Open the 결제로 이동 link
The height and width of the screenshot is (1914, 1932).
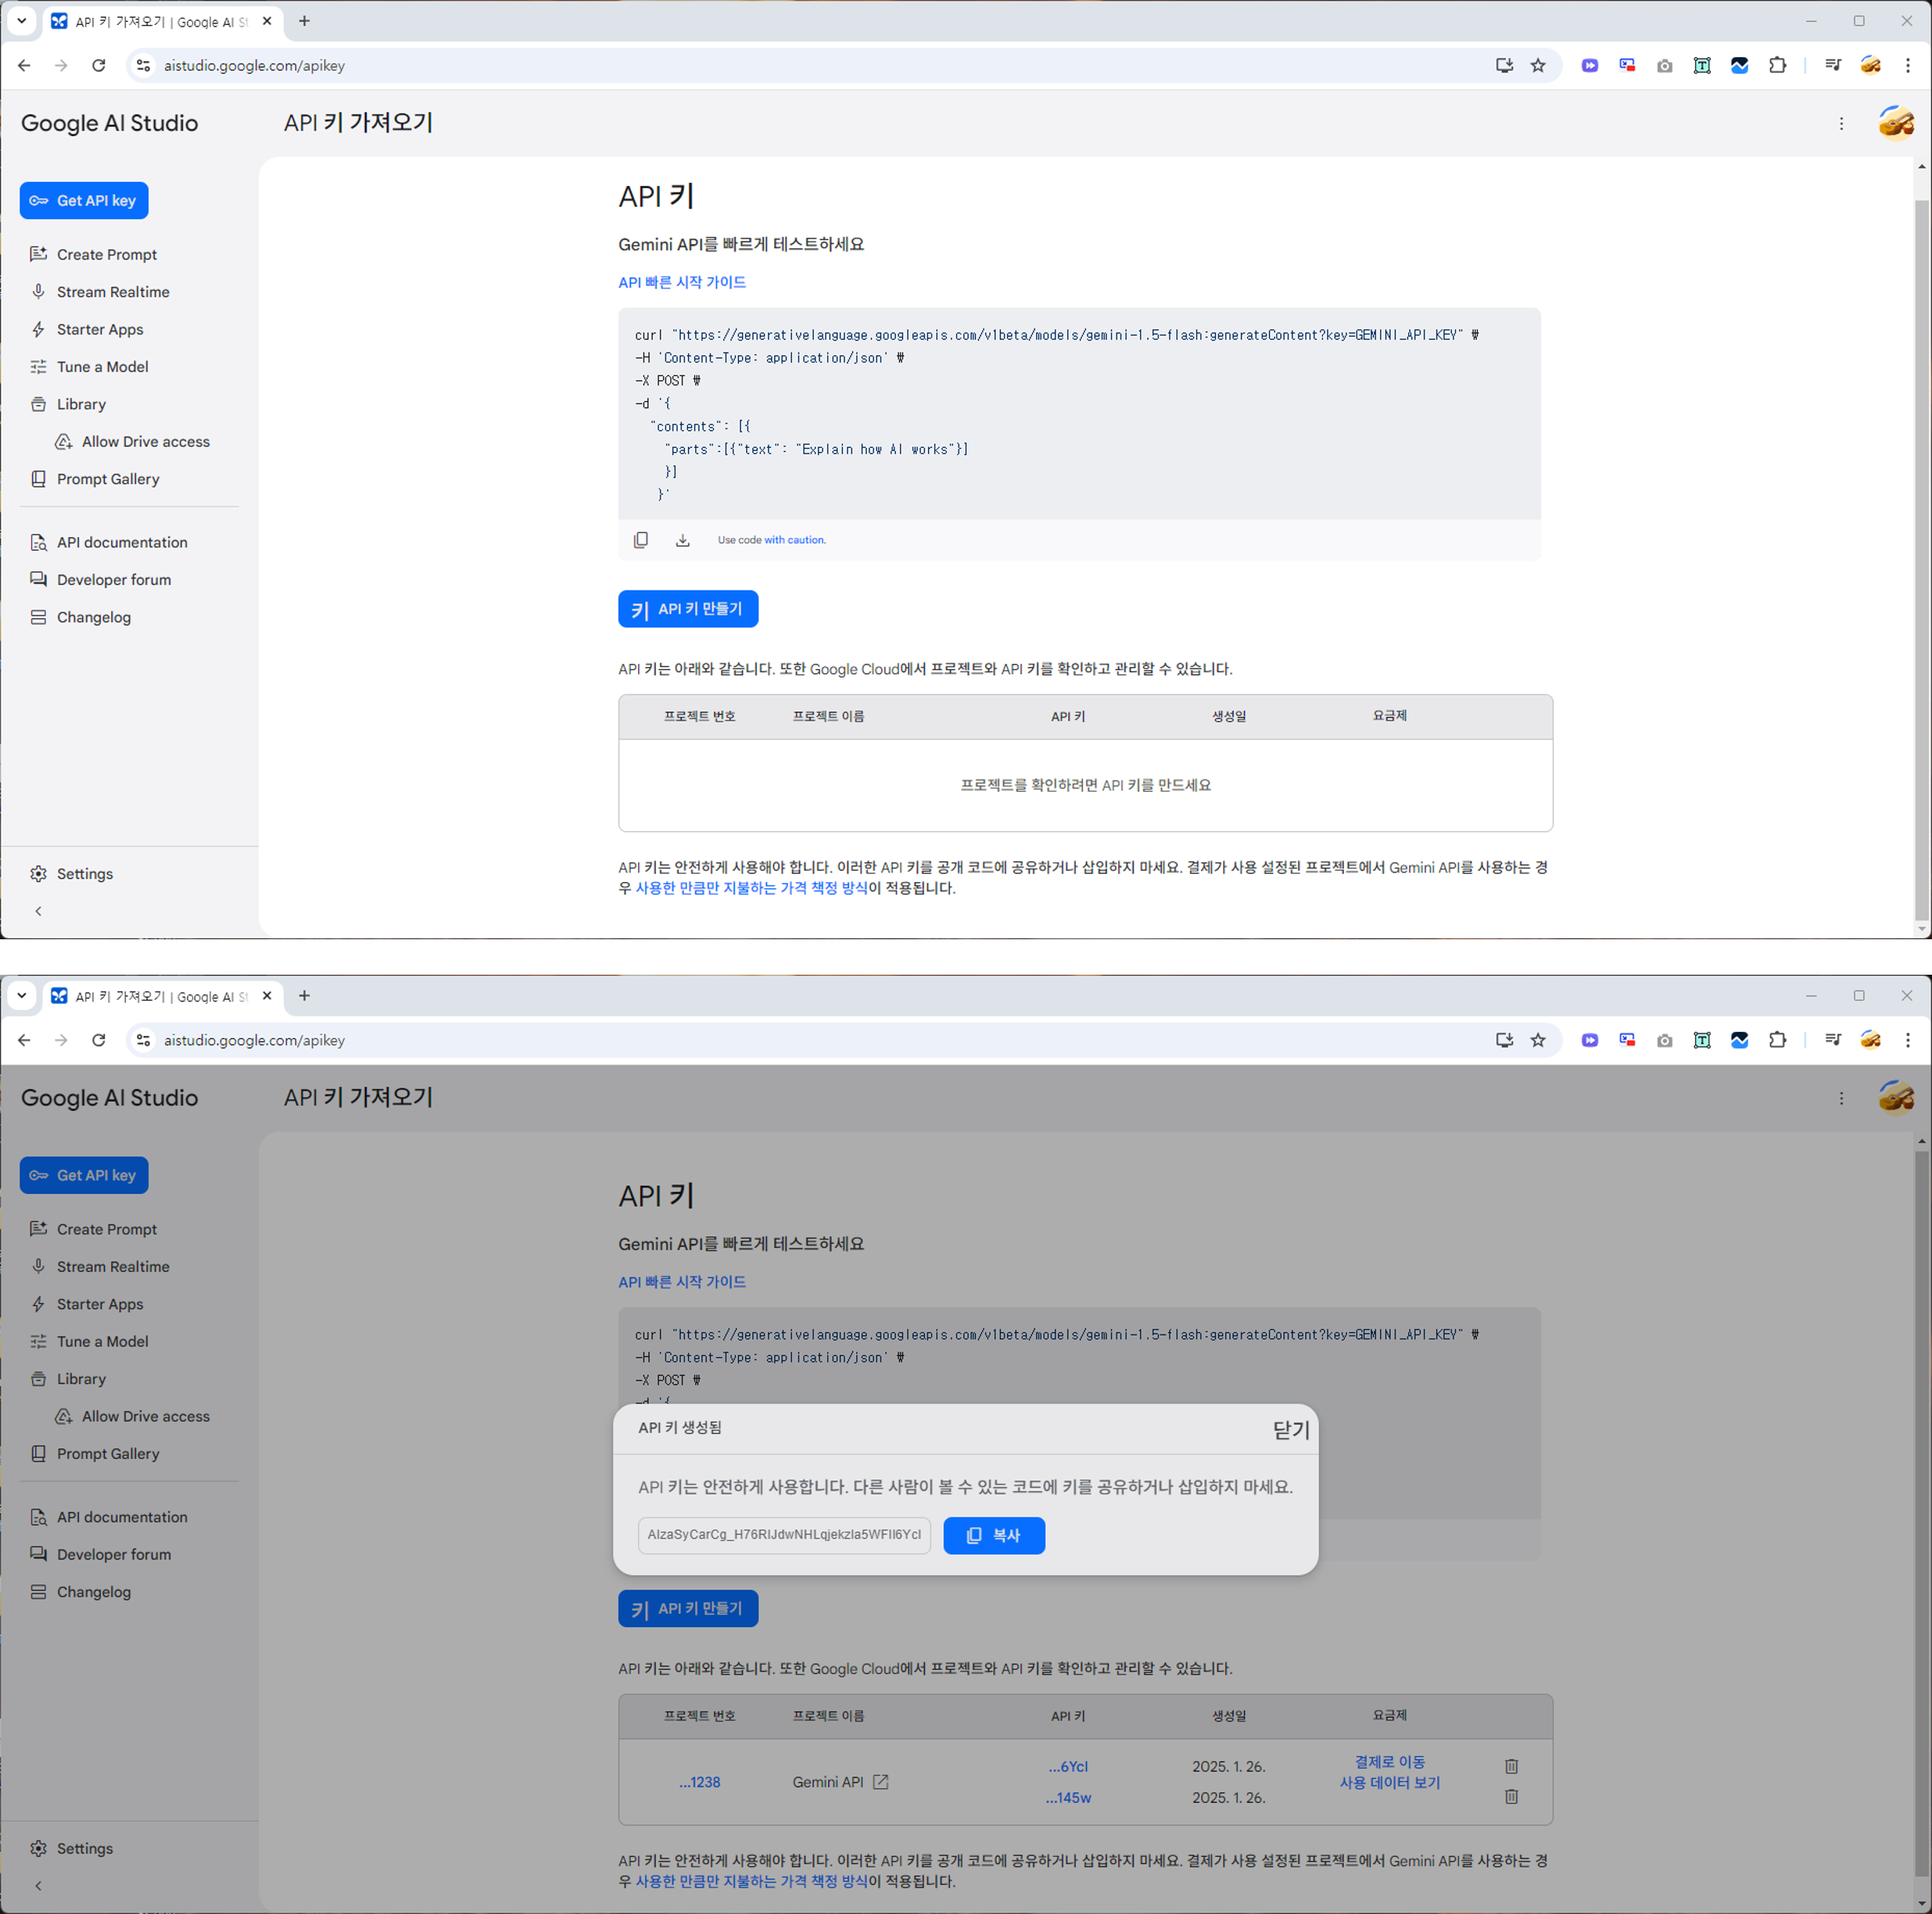1389,1762
